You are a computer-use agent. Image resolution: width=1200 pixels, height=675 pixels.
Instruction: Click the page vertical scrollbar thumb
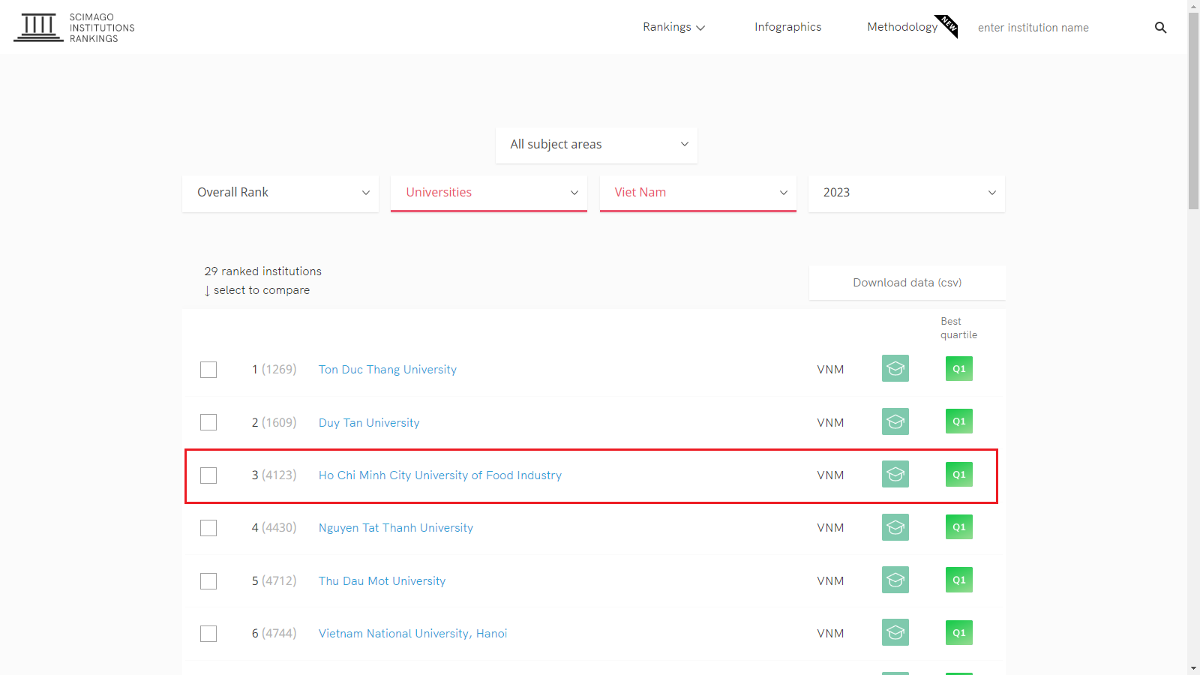[x=1193, y=111]
